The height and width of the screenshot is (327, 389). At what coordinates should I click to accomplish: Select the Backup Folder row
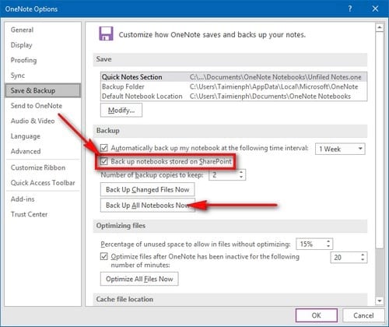tap(233, 86)
